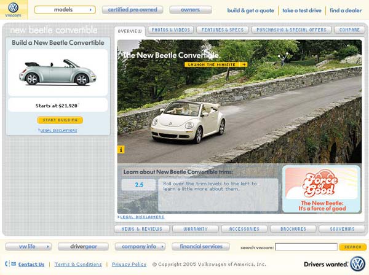Open the Features & Specs tab
Screen dimensions: 369x275
pos(223,30)
